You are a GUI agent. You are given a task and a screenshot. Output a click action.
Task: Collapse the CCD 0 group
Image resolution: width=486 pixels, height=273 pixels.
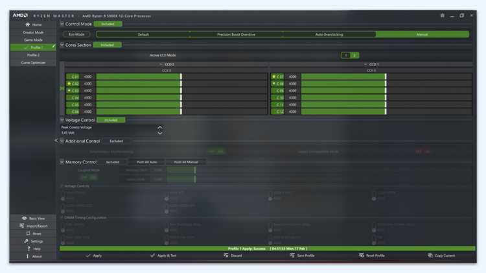click(161, 64)
